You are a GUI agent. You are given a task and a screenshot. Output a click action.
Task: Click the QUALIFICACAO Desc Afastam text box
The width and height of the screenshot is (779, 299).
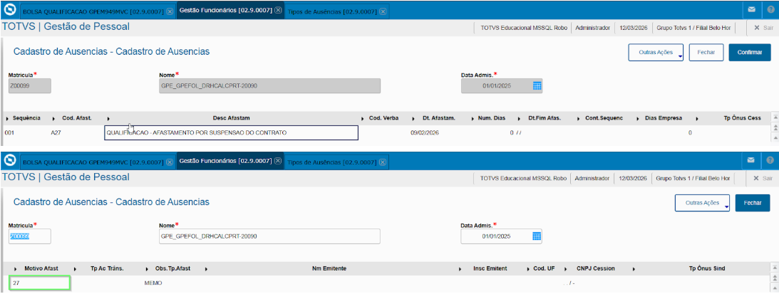231,133
